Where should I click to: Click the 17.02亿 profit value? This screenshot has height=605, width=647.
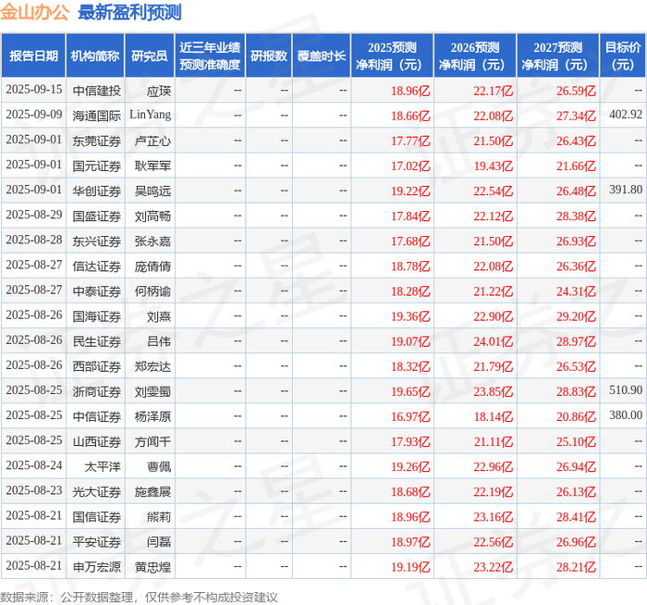410,166
